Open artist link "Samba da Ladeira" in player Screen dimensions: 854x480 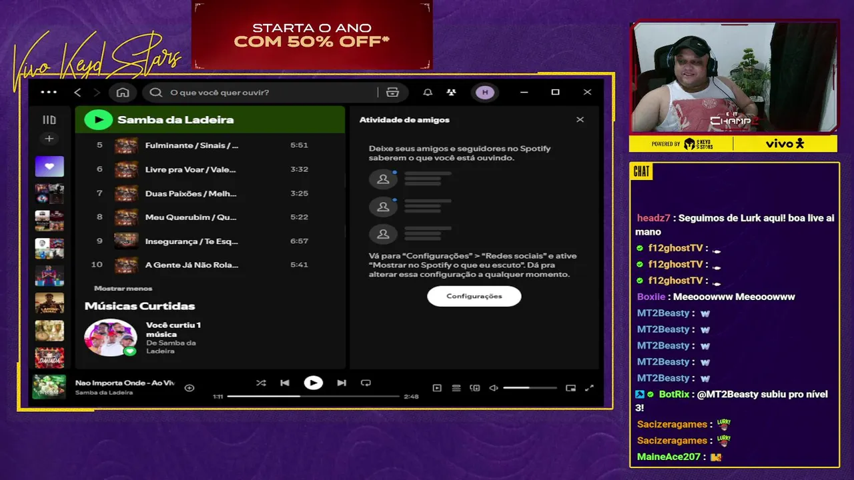pyautogui.click(x=103, y=393)
